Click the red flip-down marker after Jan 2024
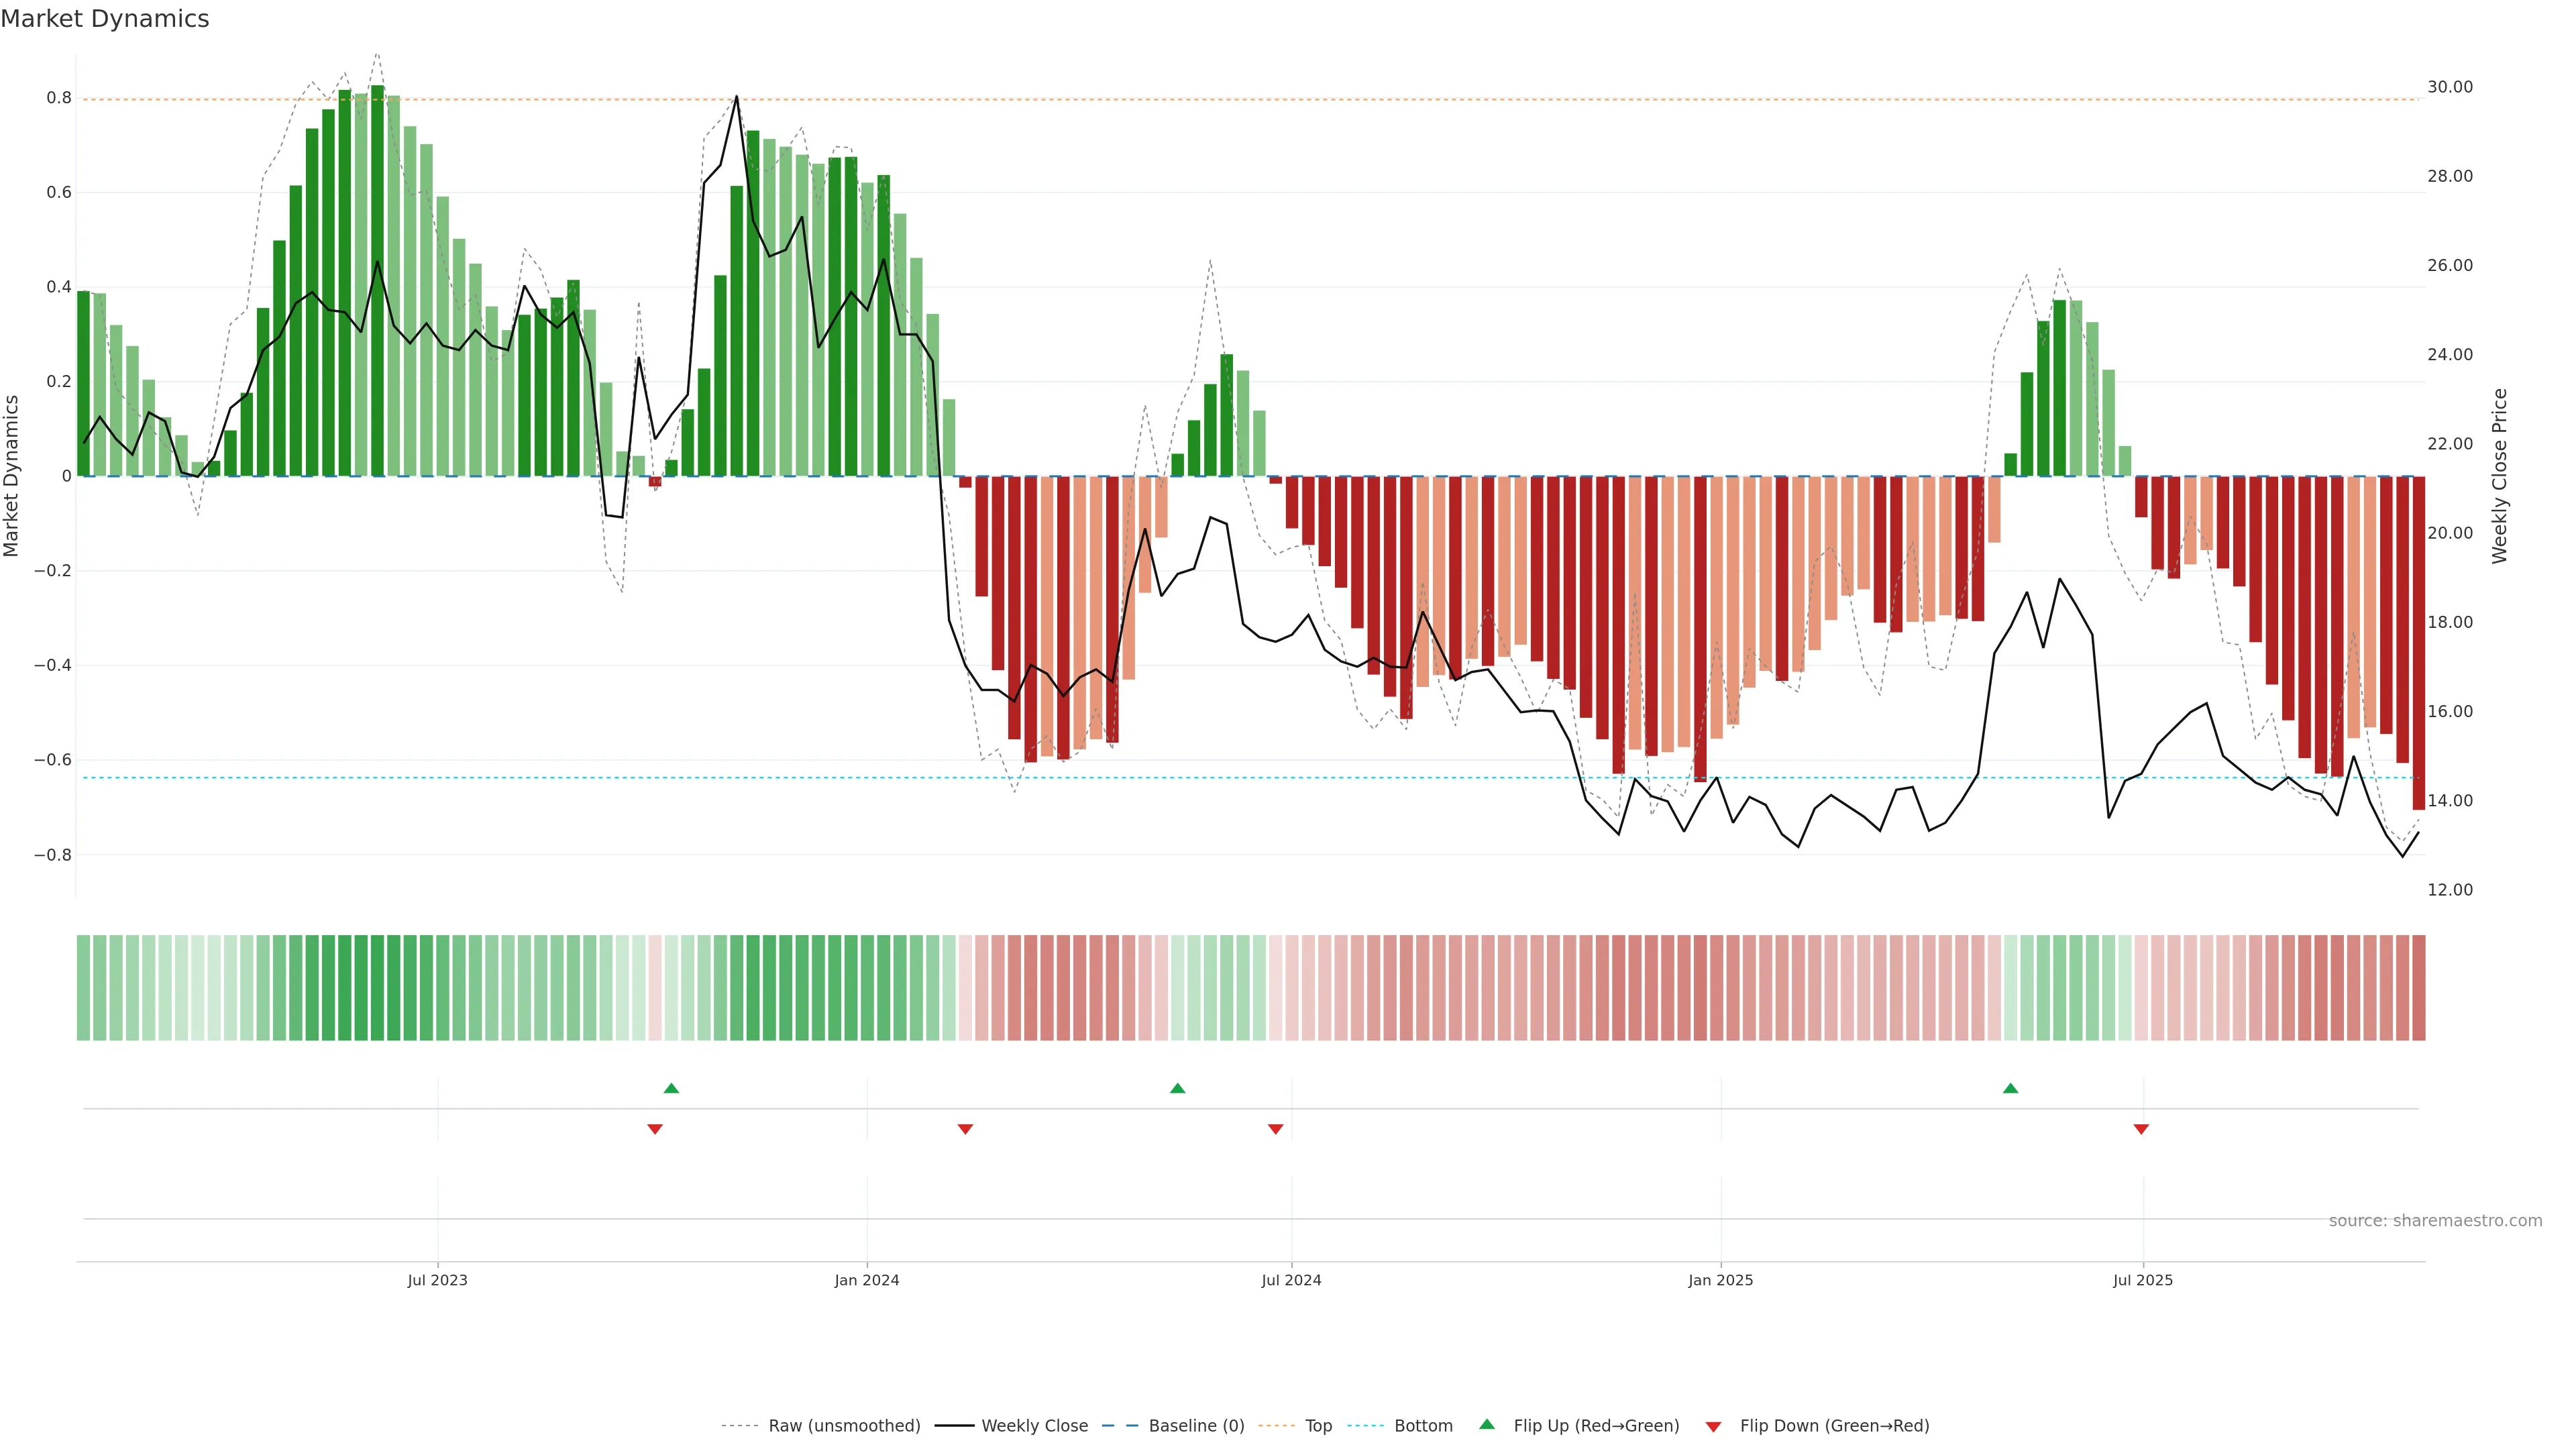Viewport: 2576px width, 1449px height. tap(965, 1129)
